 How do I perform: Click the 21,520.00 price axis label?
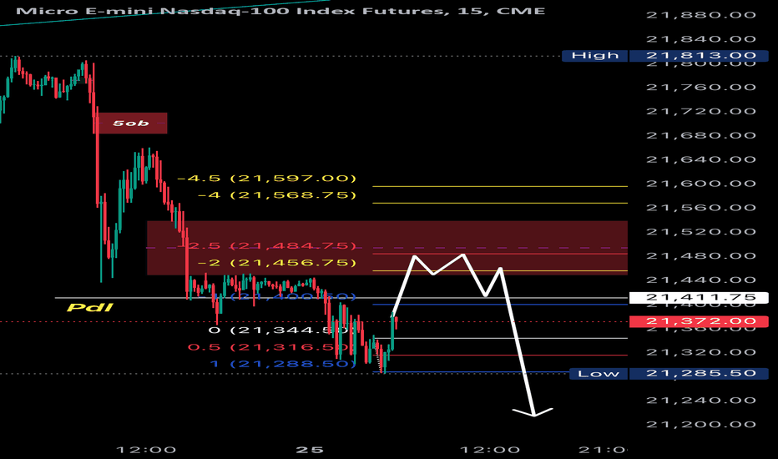tap(701, 232)
